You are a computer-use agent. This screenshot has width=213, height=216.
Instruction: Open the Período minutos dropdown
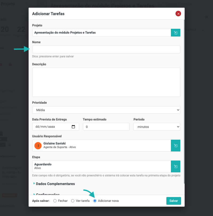click(x=157, y=127)
